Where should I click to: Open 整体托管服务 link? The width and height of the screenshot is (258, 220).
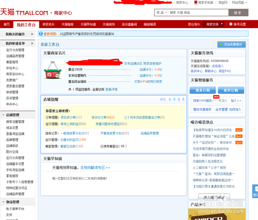[202, 109]
